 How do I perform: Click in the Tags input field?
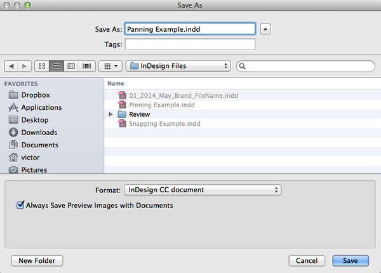click(190, 44)
